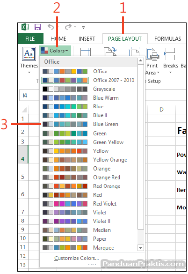Screen dimensions: 188x274
Task: Apply the Red Violet color scheme
Action: (x=88, y=204)
